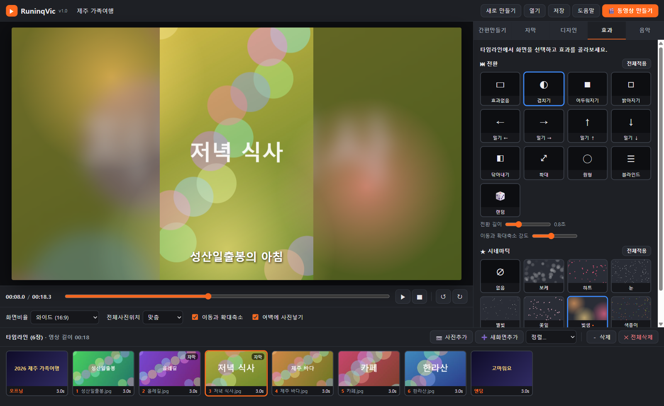Click the stop button under preview
The width and height of the screenshot is (664, 406).
419,297
